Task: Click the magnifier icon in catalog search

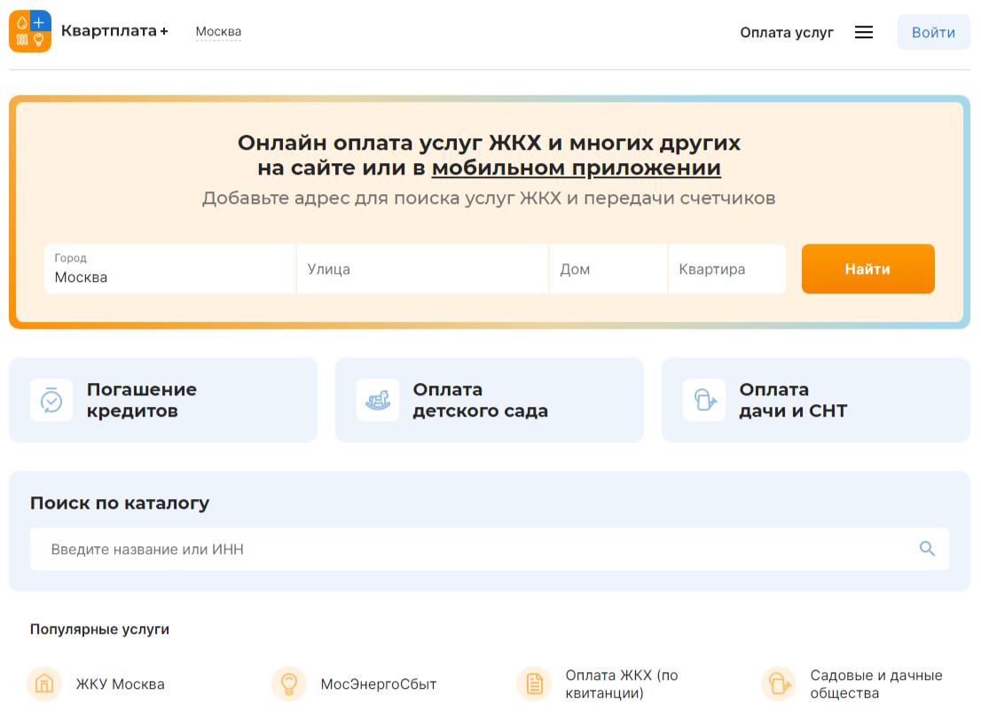Action: click(x=927, y=549)
